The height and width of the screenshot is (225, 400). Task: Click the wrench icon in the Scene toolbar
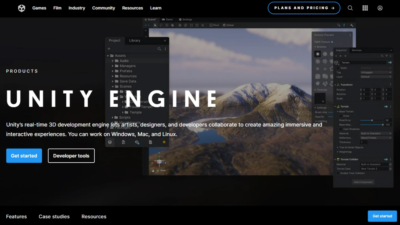(x=352, y=25)
